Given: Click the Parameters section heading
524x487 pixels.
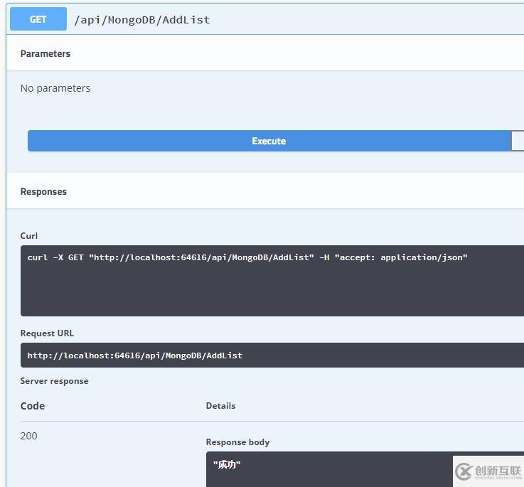Looking at the screenshot, I should (46, 54).
